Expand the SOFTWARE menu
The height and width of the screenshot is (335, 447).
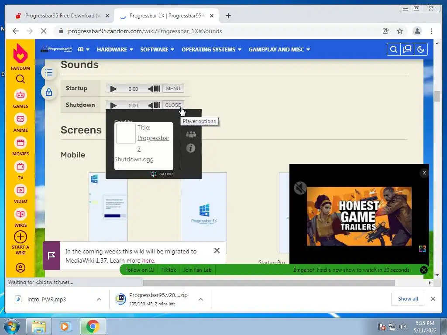[157, 50]
